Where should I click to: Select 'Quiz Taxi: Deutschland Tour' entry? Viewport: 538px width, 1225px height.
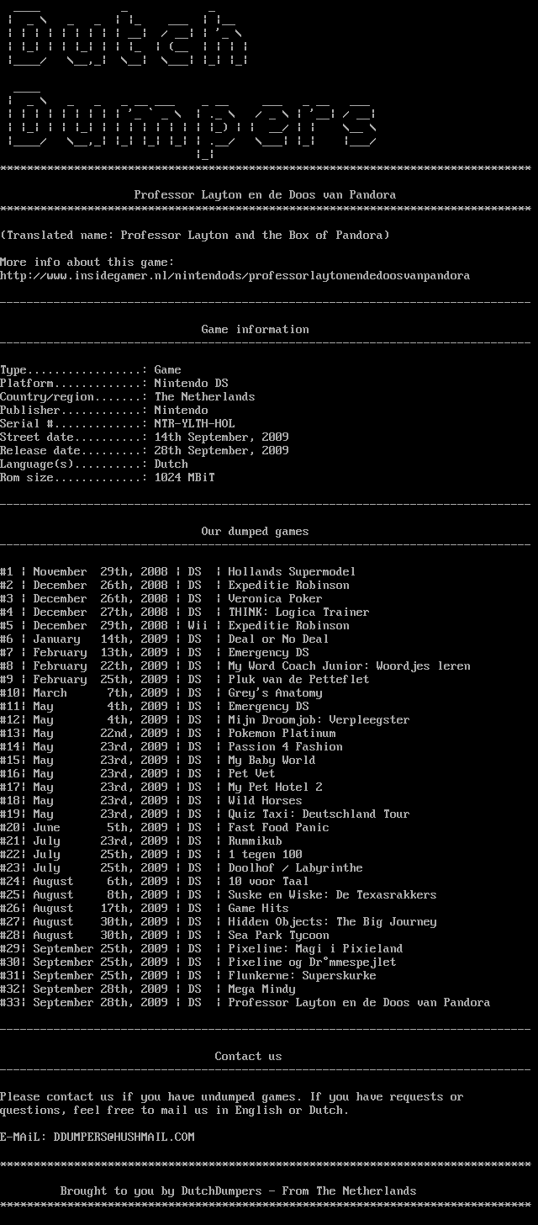319,814
